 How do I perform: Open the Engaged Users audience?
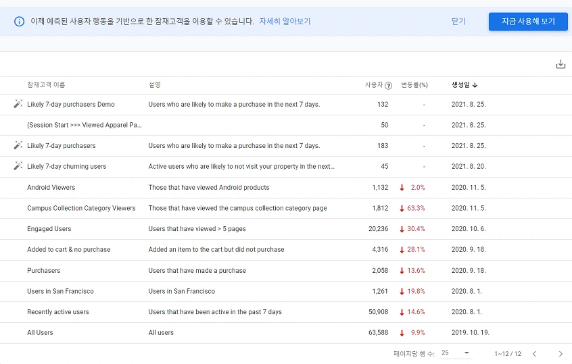click(49, 229)
